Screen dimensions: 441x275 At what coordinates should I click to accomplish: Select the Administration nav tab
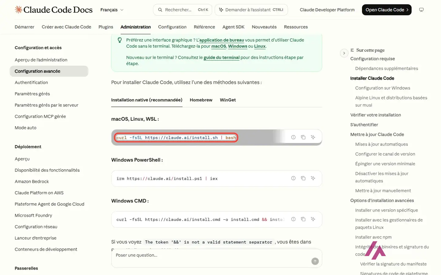point(136,27)
